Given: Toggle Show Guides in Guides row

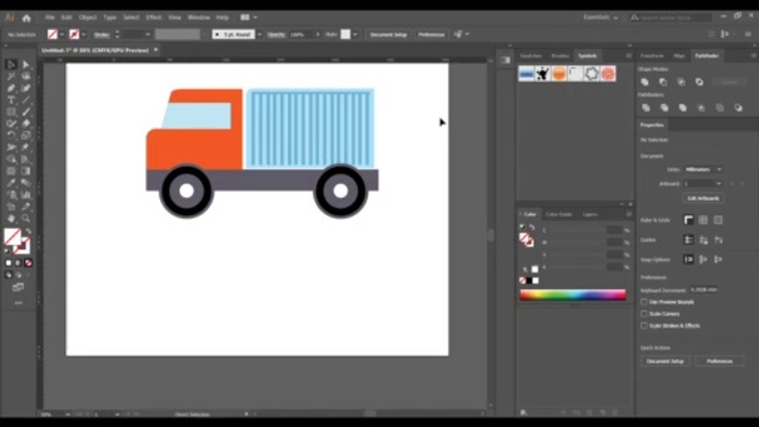Looking at the screenshot, I should pos(688,240).
